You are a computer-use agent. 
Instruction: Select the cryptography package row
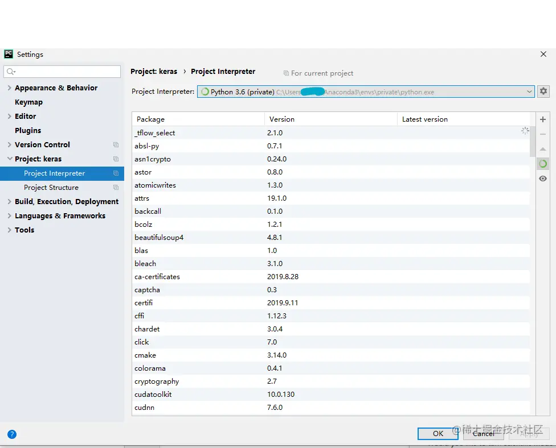[x=331, y=381]
